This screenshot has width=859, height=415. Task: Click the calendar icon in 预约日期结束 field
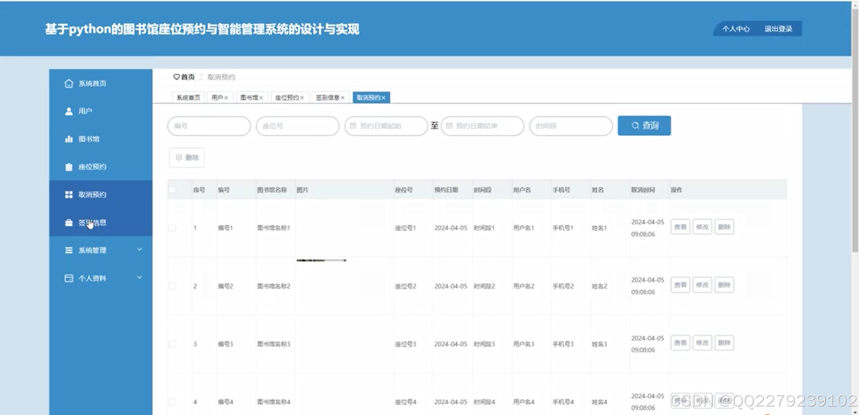click(449, 126)
